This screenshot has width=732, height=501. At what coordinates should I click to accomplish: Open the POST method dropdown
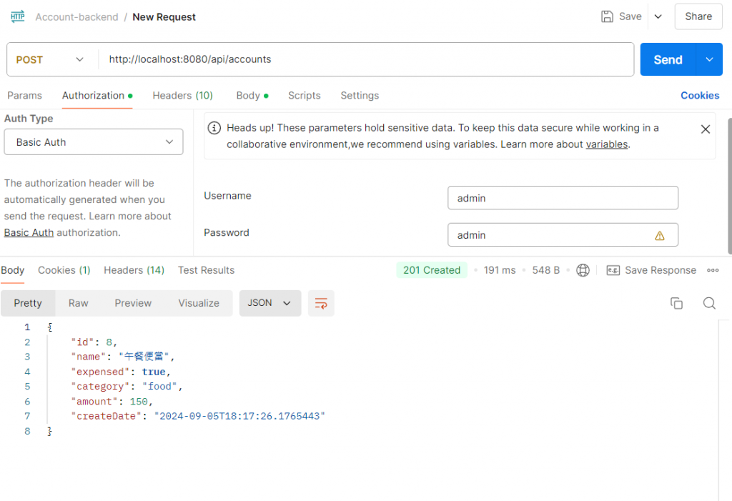[x=50, y=60]
